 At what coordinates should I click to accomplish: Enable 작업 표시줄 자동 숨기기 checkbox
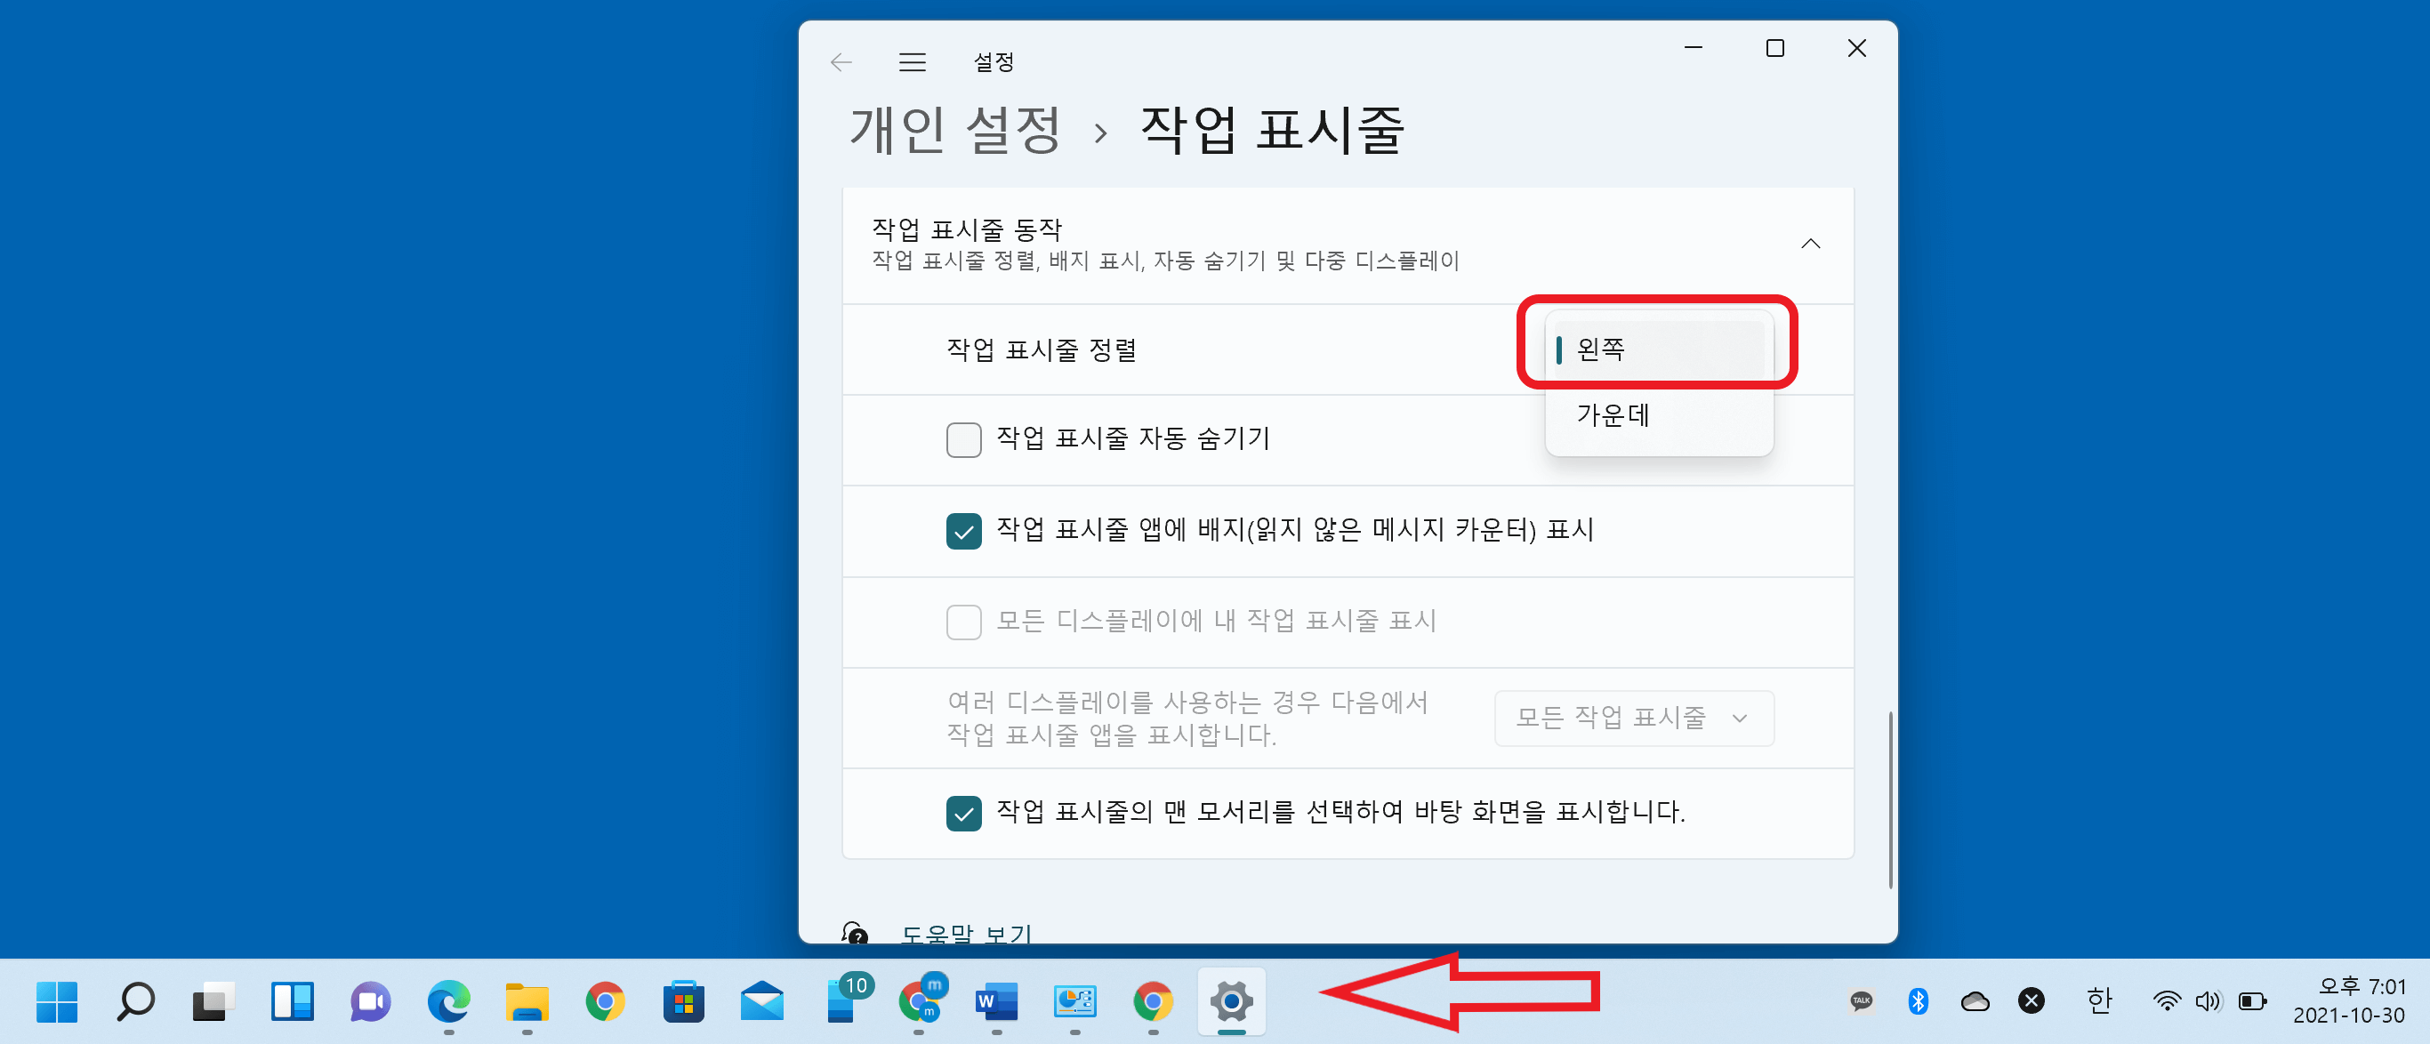point(963,439)
